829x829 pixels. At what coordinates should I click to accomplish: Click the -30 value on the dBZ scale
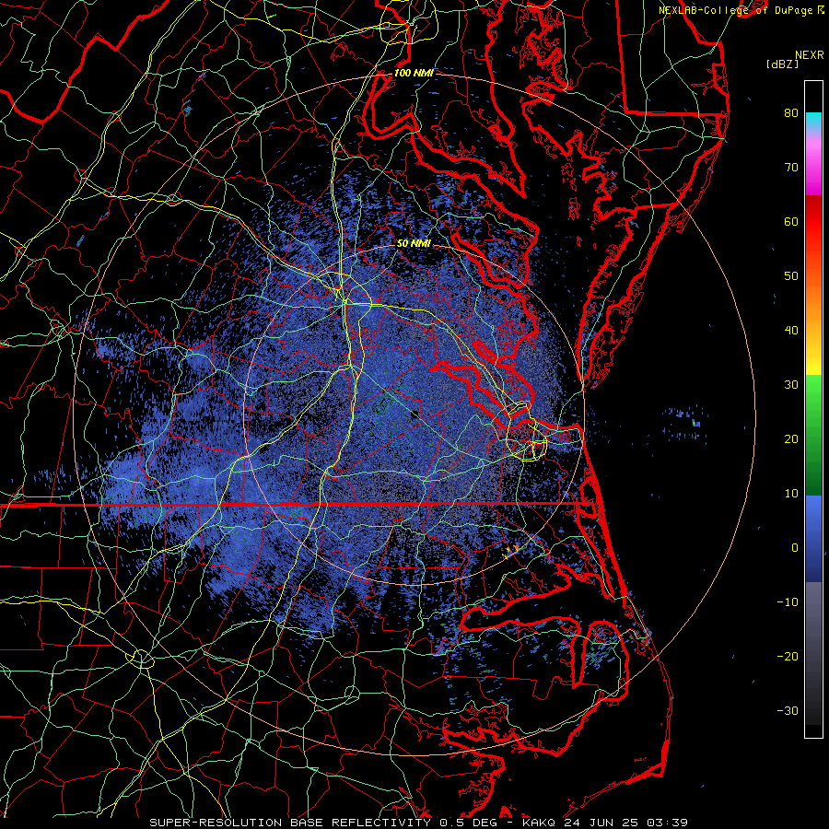coord(788,711)
